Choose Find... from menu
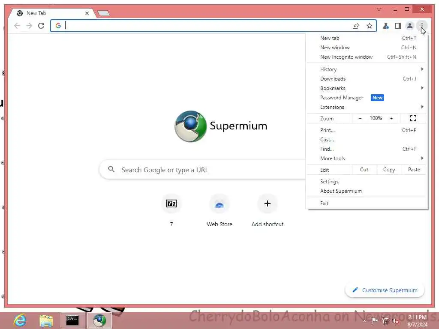Image resolution: width=439 pixels, height=329 pixels. 367,149
